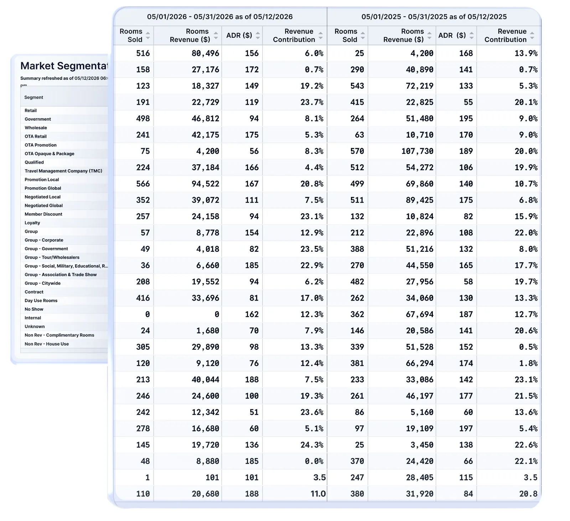The height and width of the screenshot is (521, 570).
Task: Select the Unknown segment row
Action: pyautogui.click(x=64, y=327)
